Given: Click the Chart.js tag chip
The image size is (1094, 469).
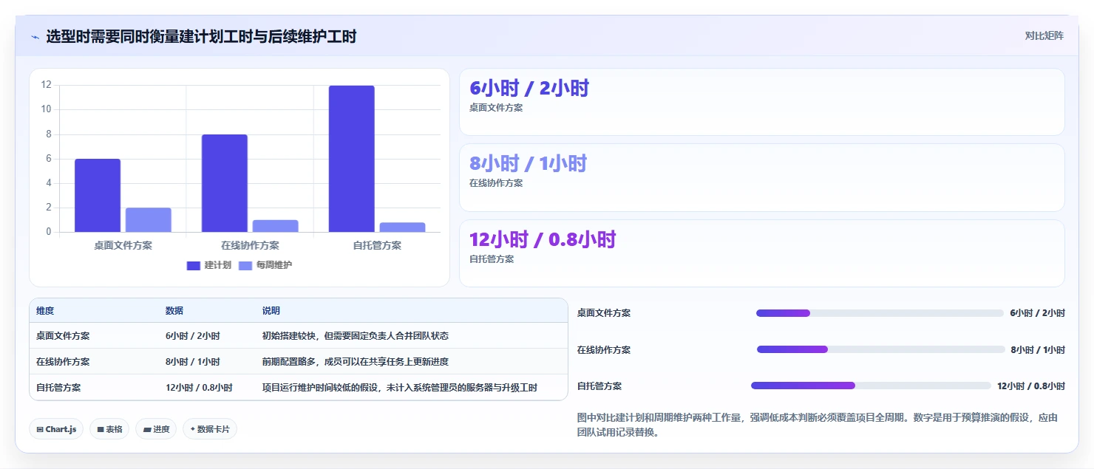Looking at the screenshot, I should (x=56, y=429).
